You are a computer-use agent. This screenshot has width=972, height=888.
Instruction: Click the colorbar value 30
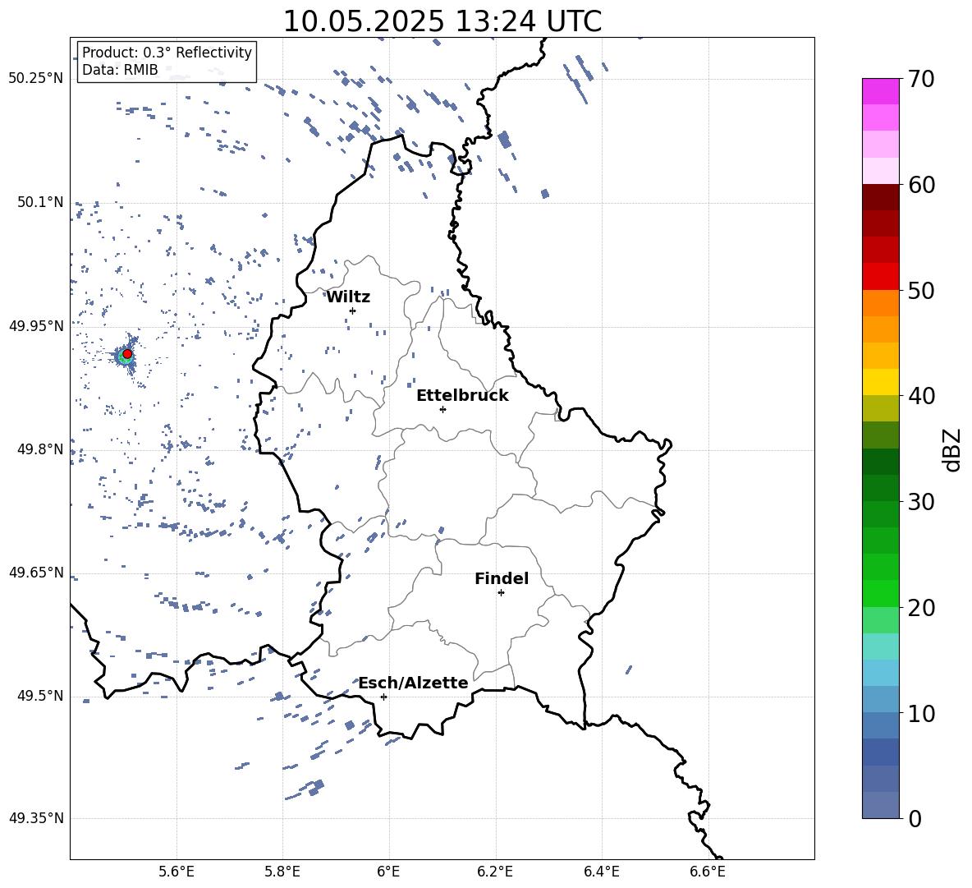(x=921, y=502)
